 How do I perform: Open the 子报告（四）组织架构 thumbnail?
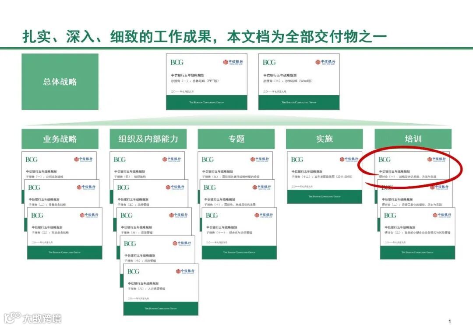(147, 165)
